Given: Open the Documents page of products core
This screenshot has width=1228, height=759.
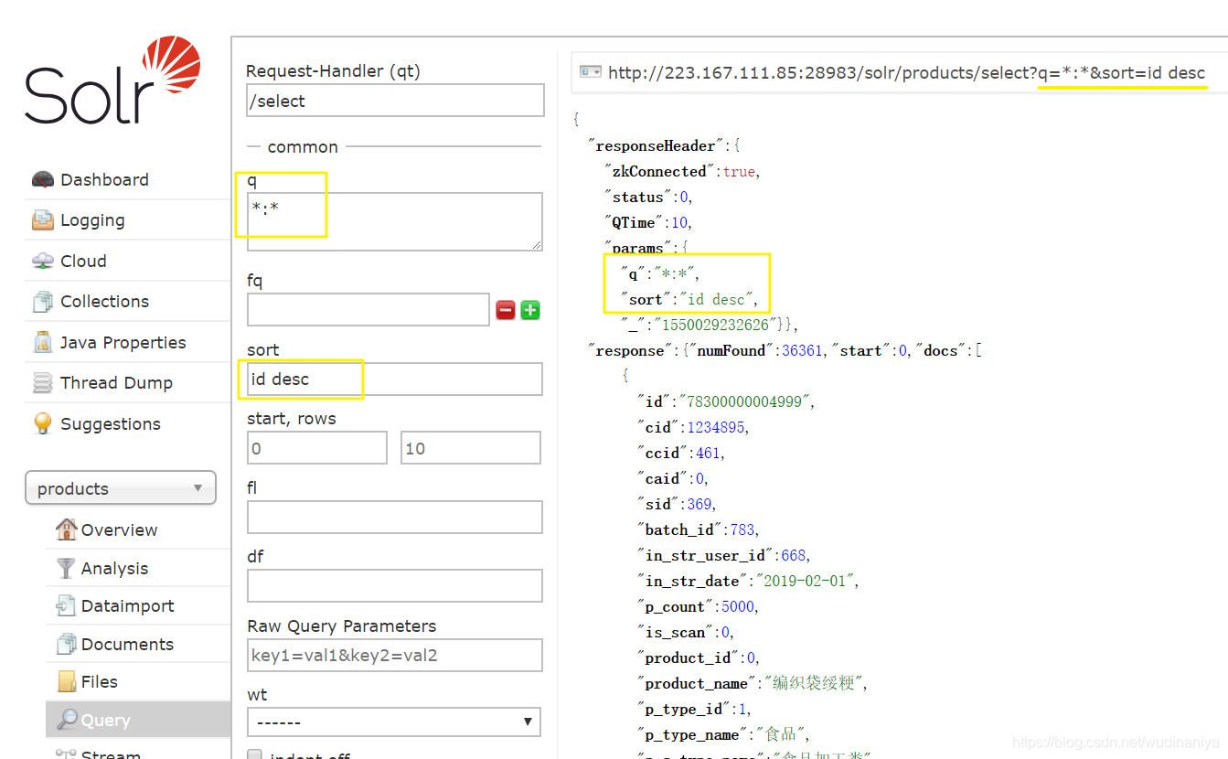Looking at the screenshot, I should coord(127,644).
